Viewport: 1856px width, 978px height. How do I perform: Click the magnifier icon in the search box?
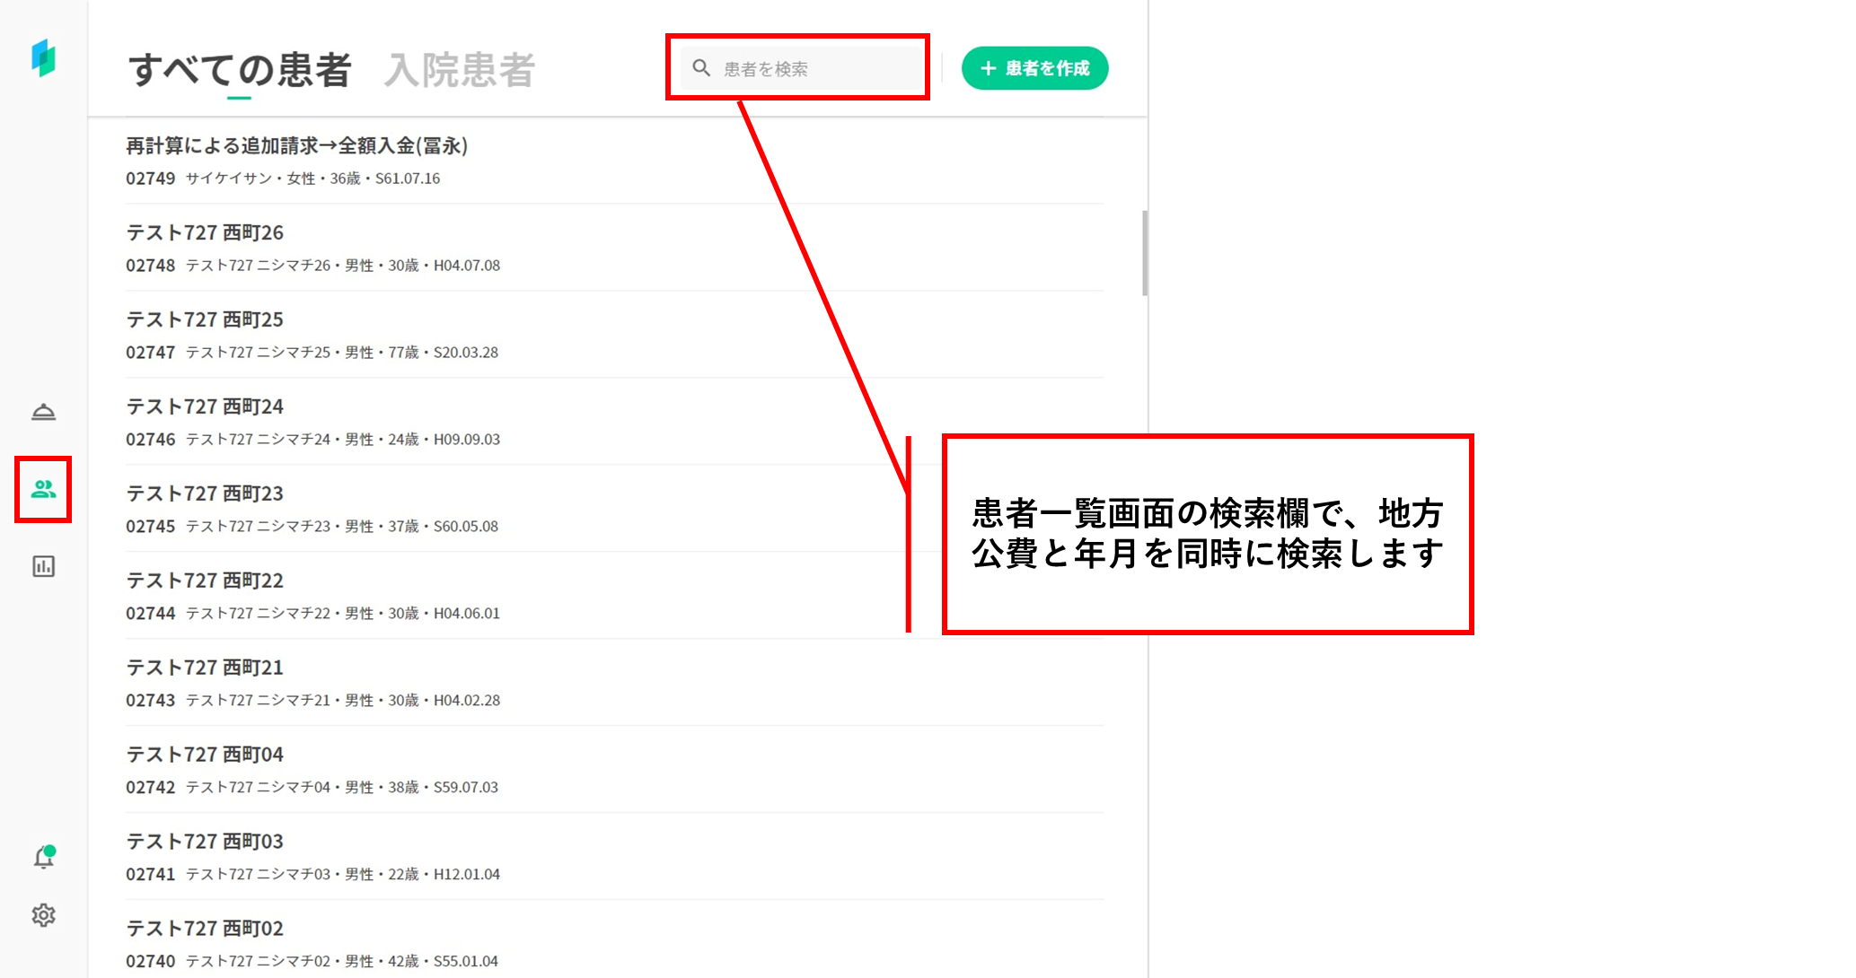[701, 68]
